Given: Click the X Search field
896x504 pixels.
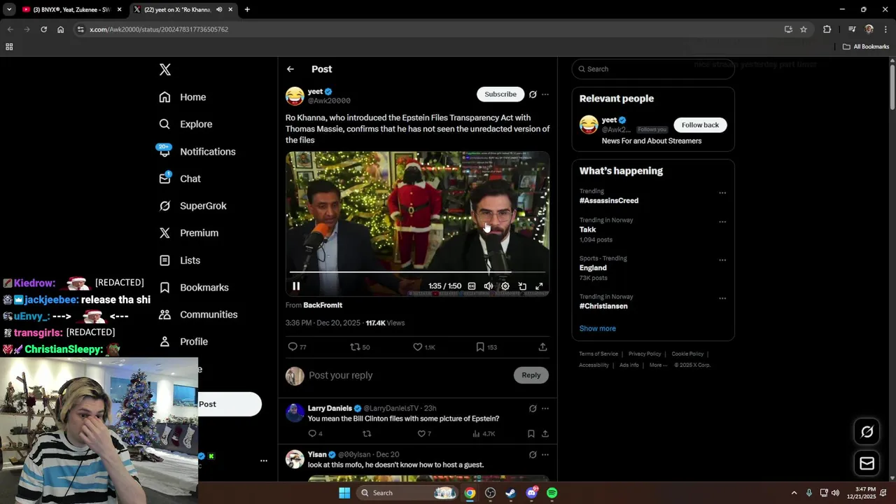Looking at the screenshot, I should coord(653,69).
